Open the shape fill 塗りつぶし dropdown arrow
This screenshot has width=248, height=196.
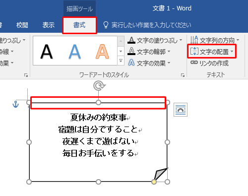tap(24, 40)
